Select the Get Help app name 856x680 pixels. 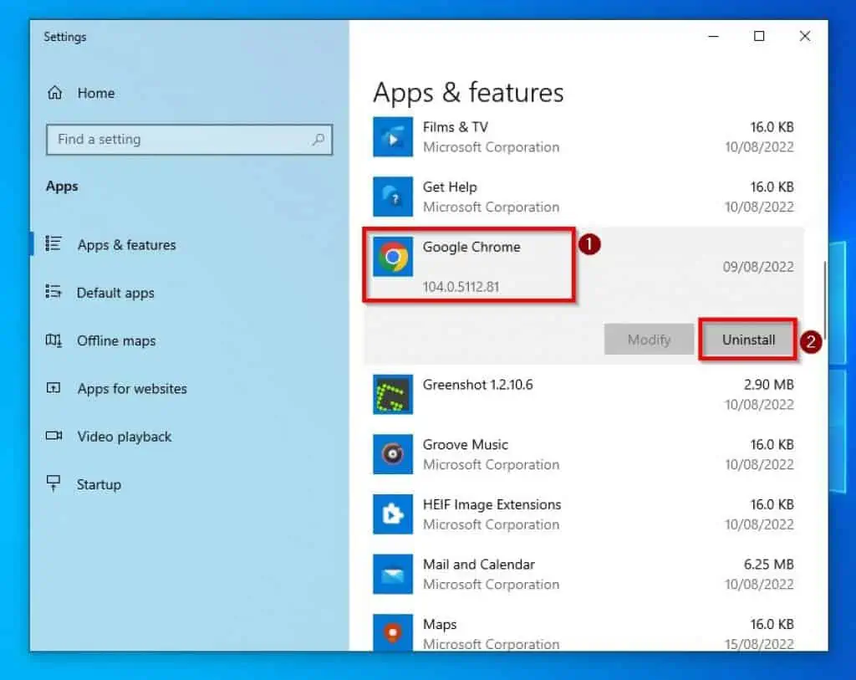coord(450,187)
